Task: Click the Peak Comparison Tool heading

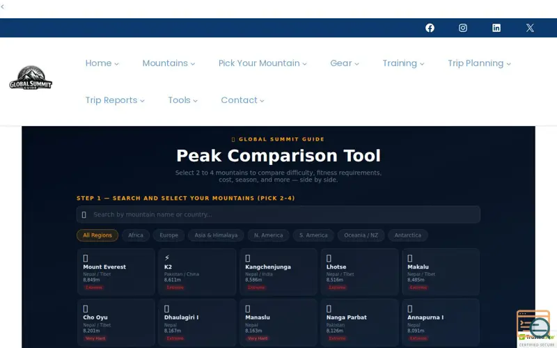Action: click(278, 155)
